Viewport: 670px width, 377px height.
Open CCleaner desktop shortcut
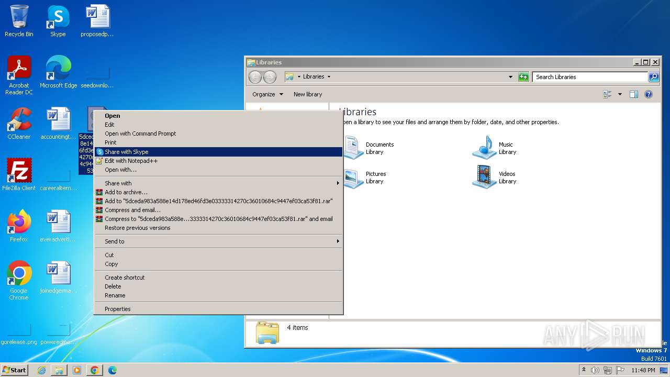coord(19,124)
